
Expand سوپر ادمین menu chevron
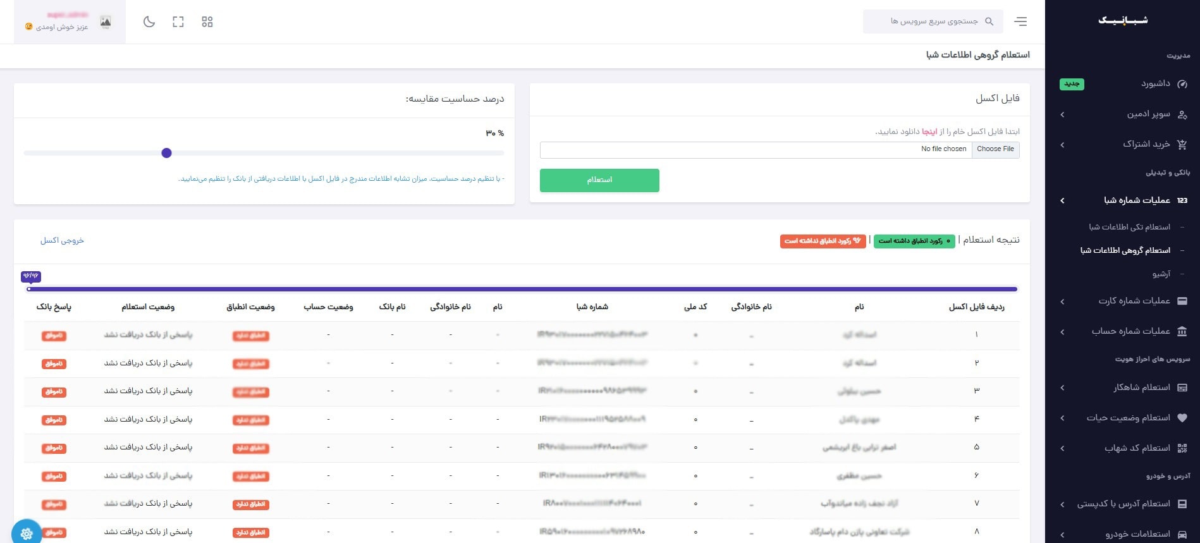1062,114
